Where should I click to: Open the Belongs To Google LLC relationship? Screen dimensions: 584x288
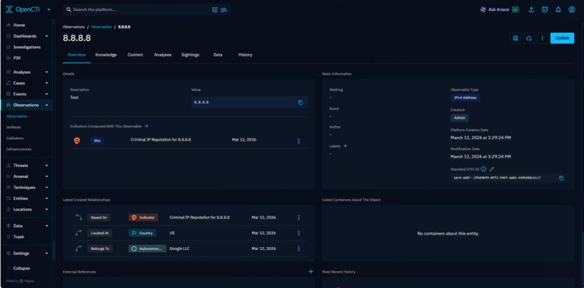(x=189, y=249)
